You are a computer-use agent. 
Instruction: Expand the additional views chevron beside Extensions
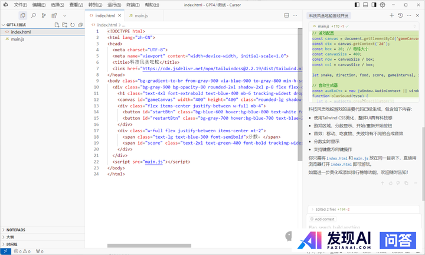64,16
